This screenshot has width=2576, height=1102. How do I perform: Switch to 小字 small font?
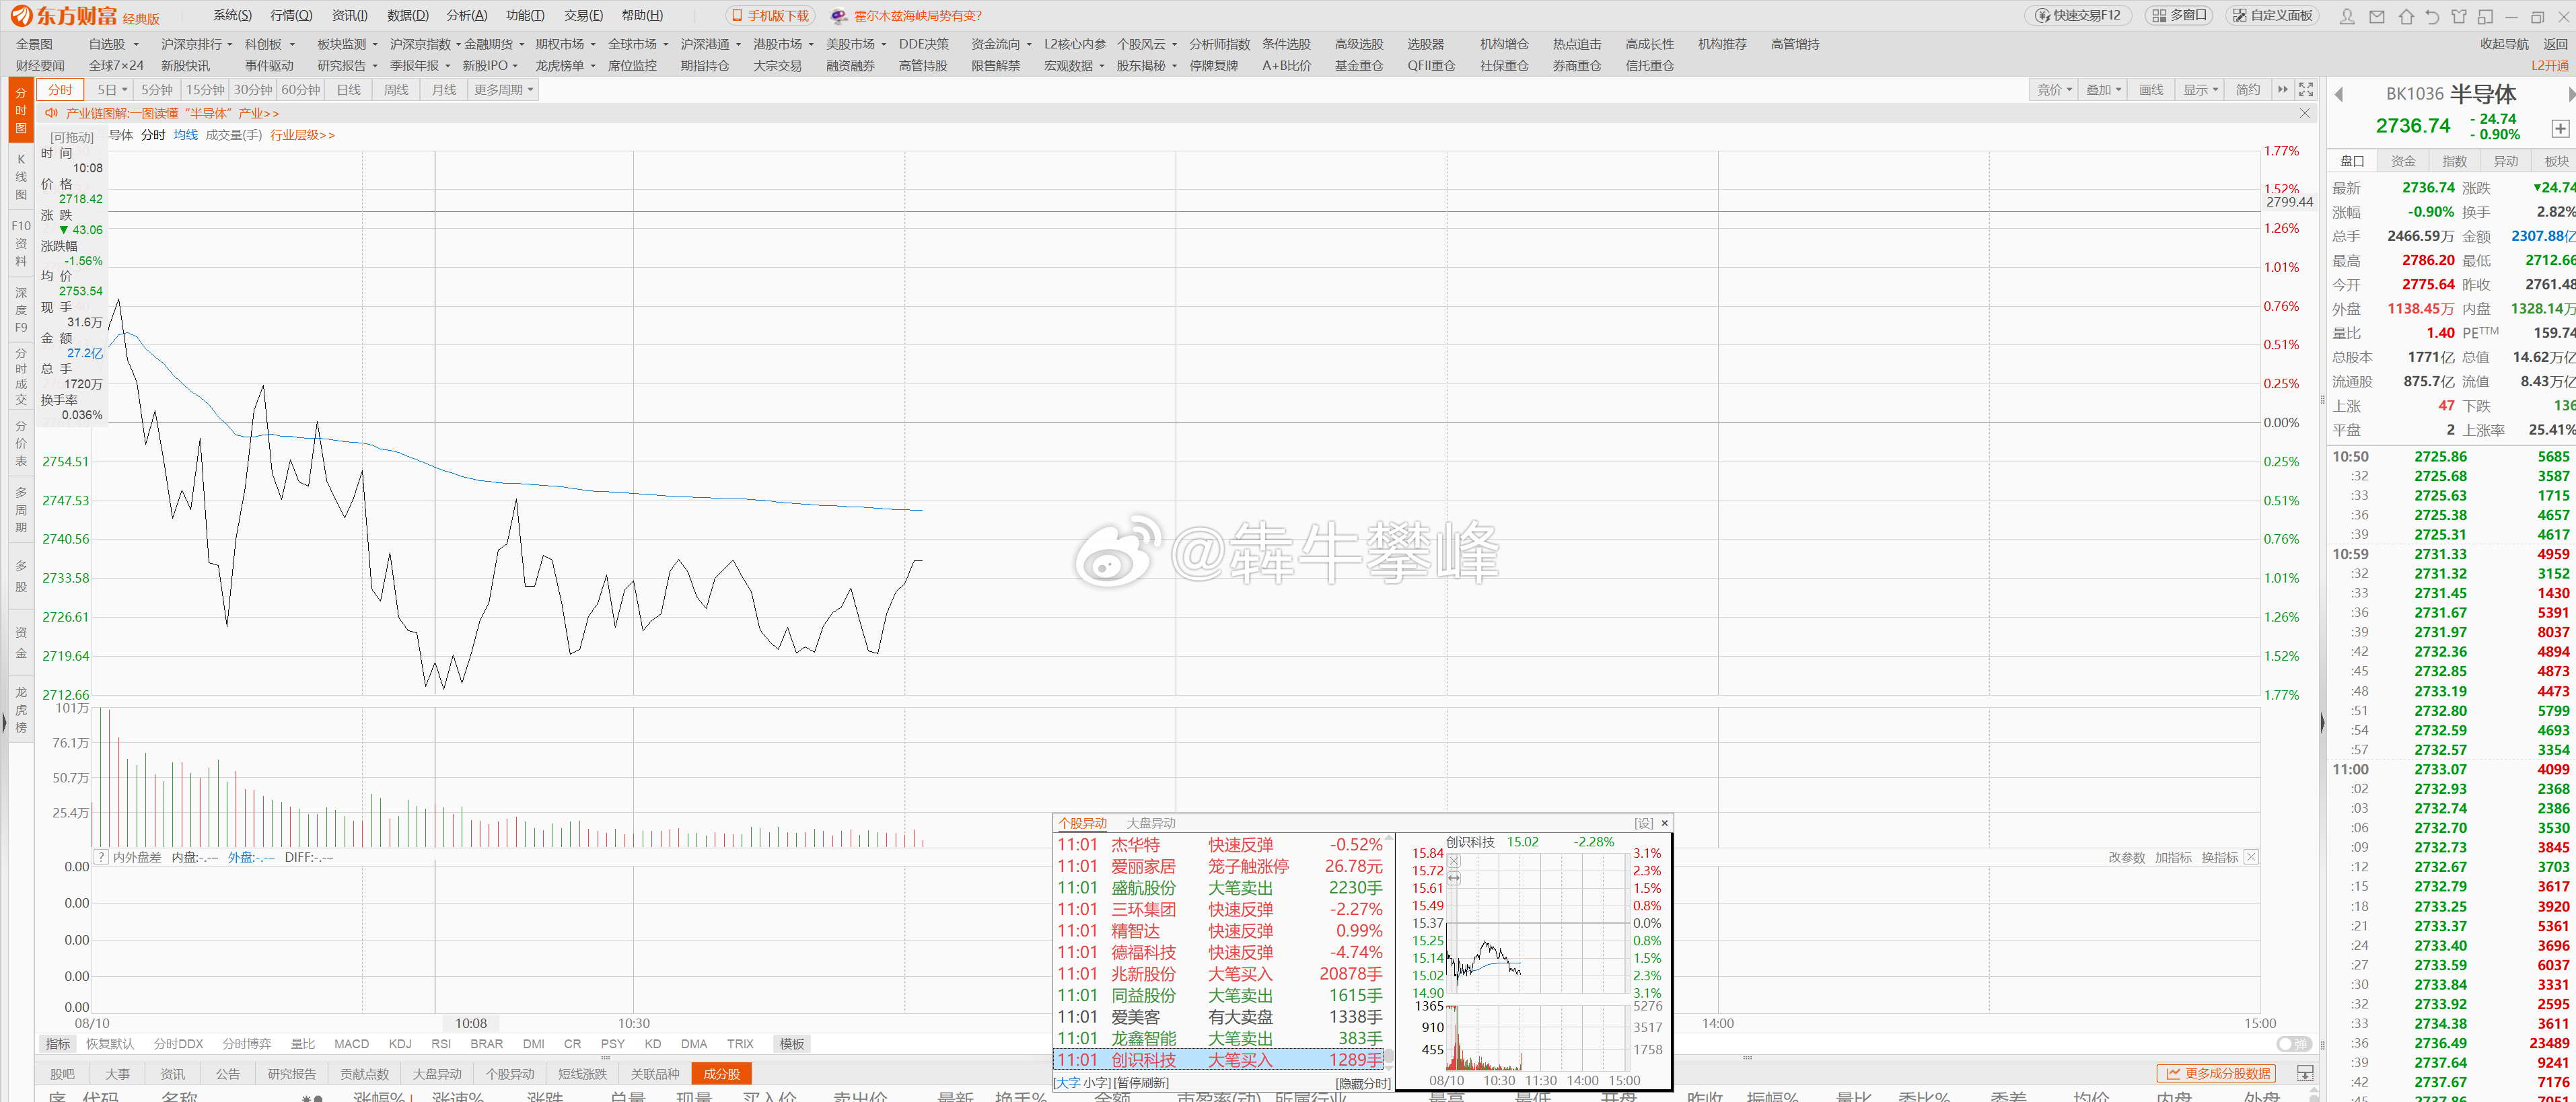click(x=1096, y=1083)
